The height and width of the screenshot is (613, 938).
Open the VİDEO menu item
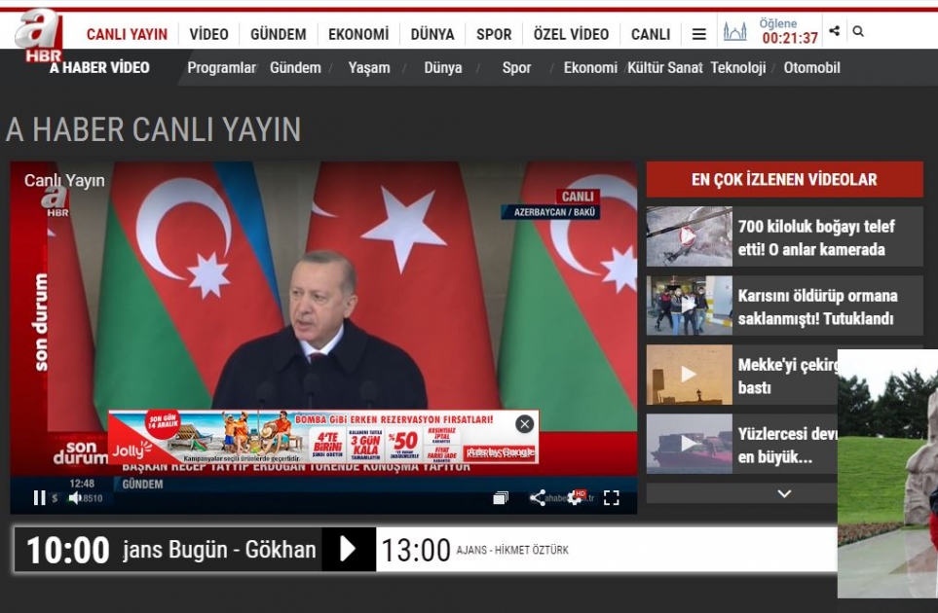coord(208,34)
